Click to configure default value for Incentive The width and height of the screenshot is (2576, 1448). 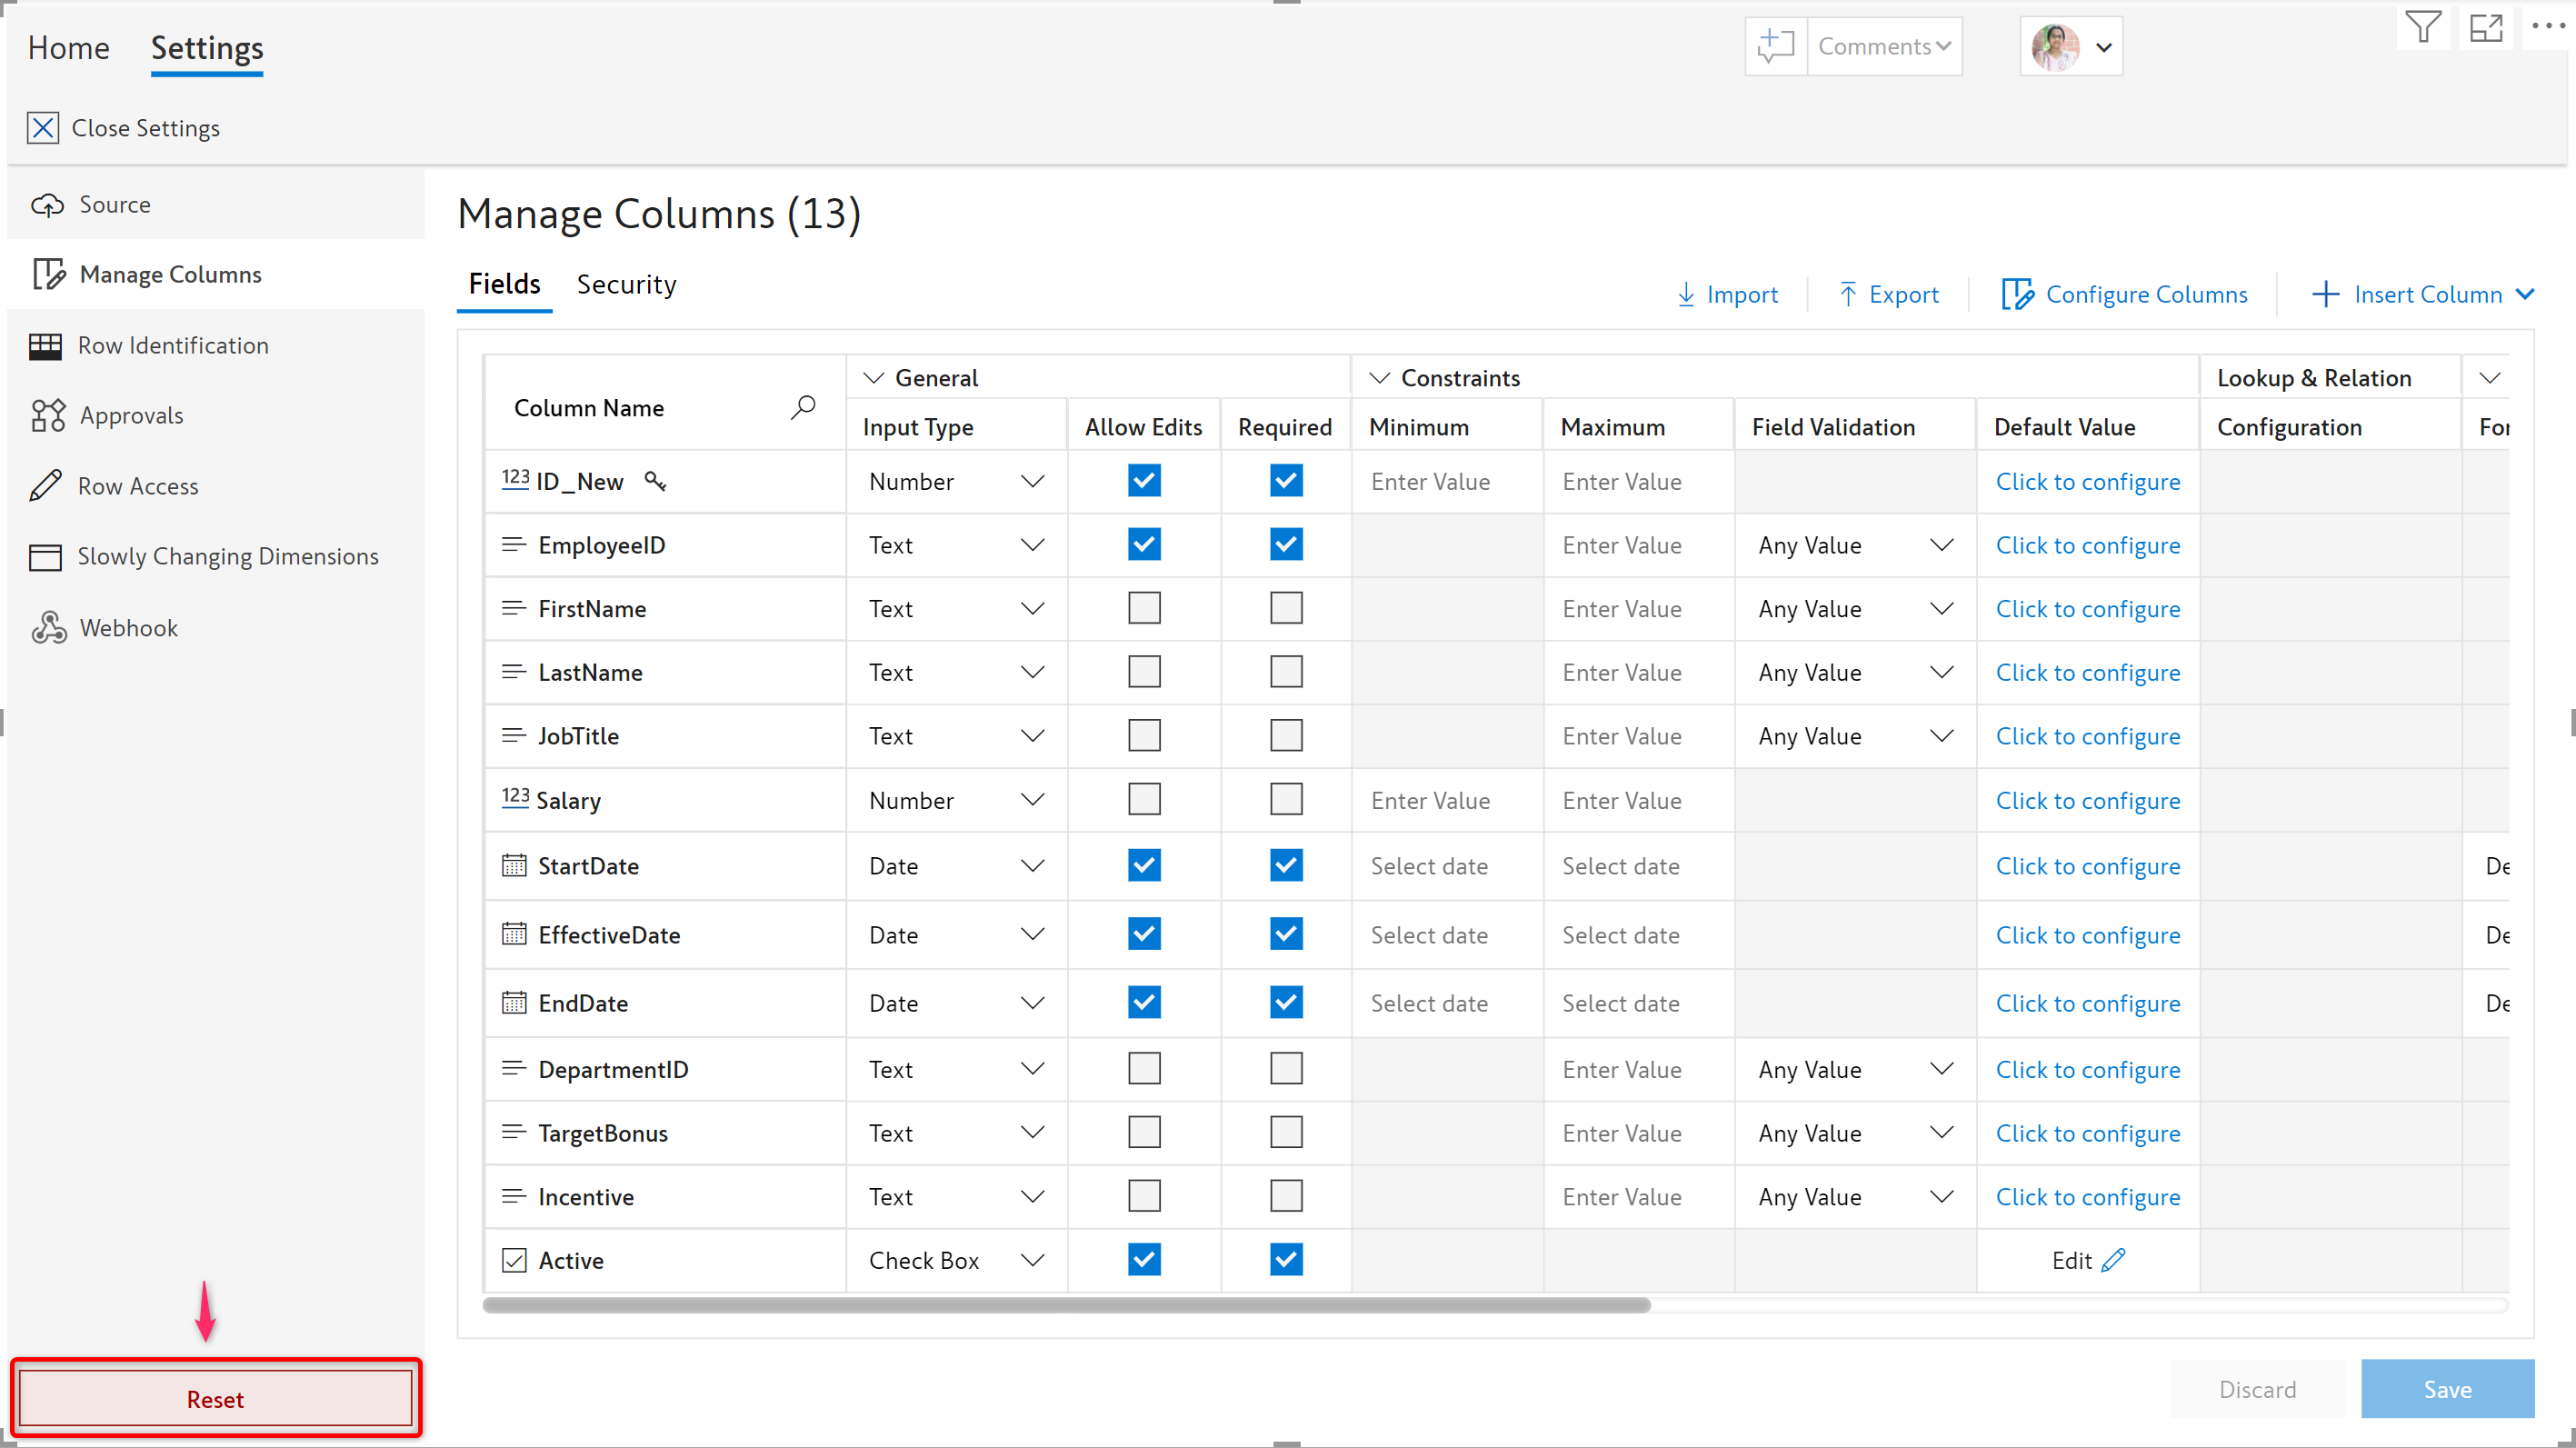2087,1197
